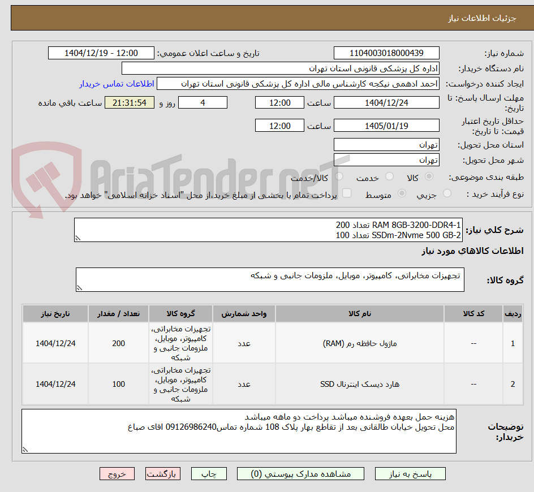This screenshot has height=492, width=534.
Task: Select the متوسط purchase type radio
Action: 402,193
